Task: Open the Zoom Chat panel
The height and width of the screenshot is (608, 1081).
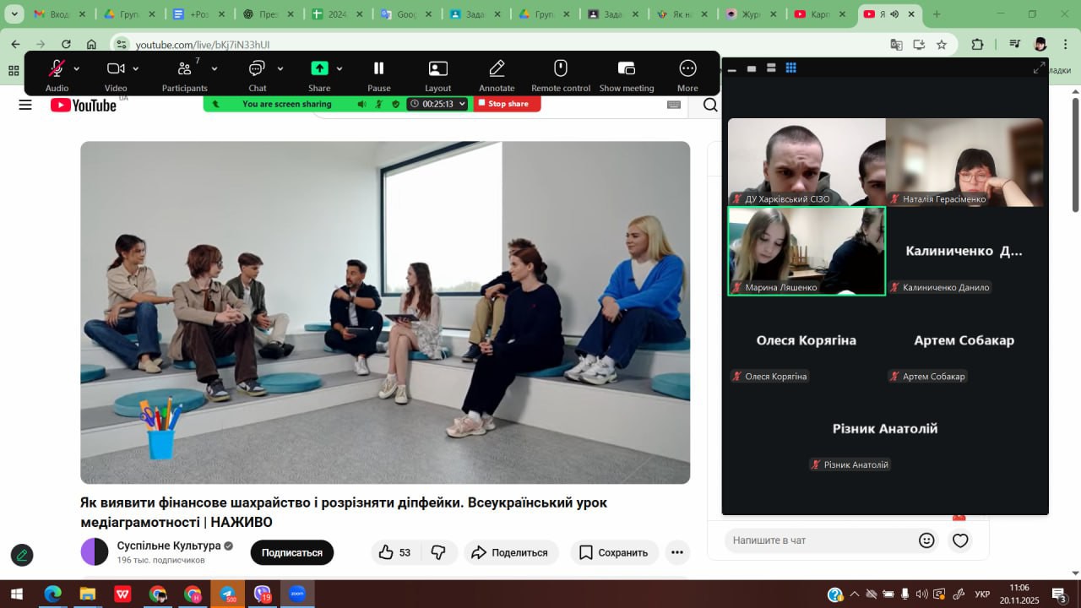Action: [x=257, y=69]
